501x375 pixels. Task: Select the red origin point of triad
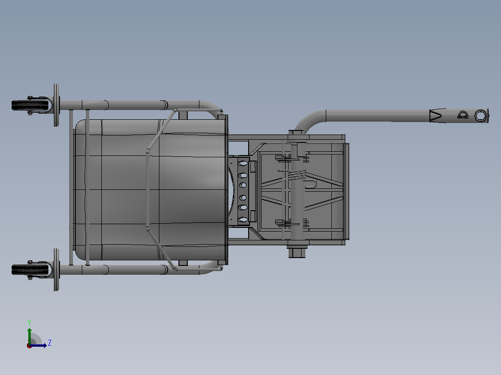tap(29, 346)
